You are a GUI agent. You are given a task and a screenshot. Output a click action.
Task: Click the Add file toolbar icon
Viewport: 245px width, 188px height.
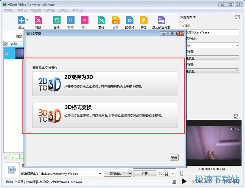tap(21, 20)
